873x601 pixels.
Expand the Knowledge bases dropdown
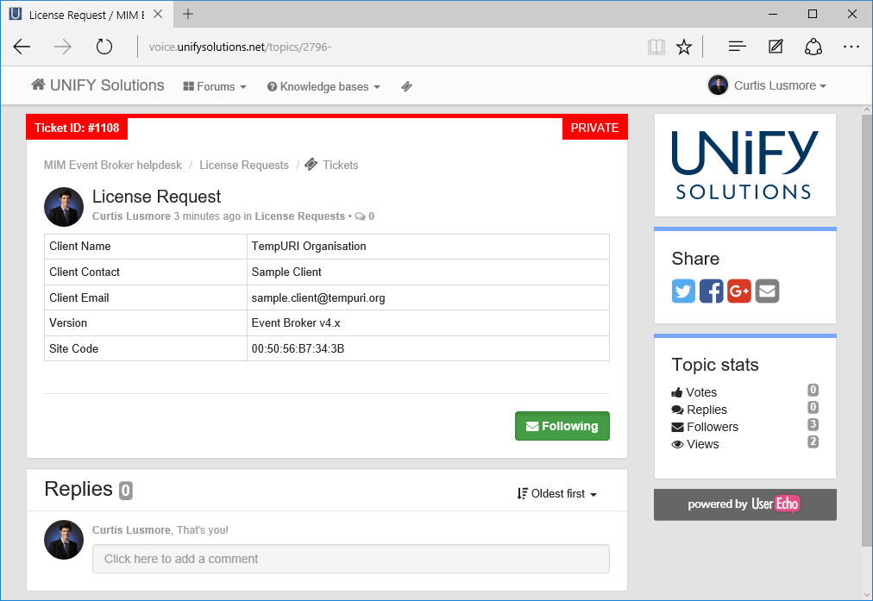point(324,87)
